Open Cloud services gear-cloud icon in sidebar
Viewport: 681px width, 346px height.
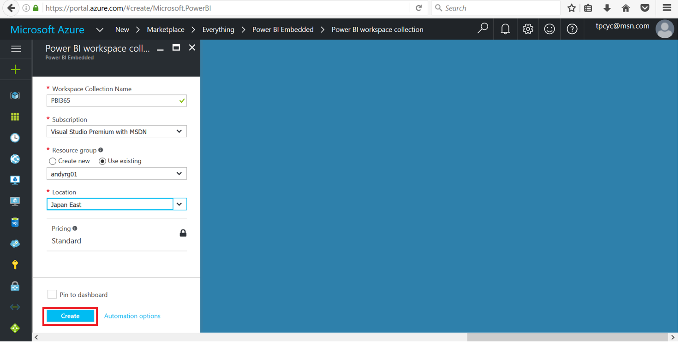[x=15, y=244]
